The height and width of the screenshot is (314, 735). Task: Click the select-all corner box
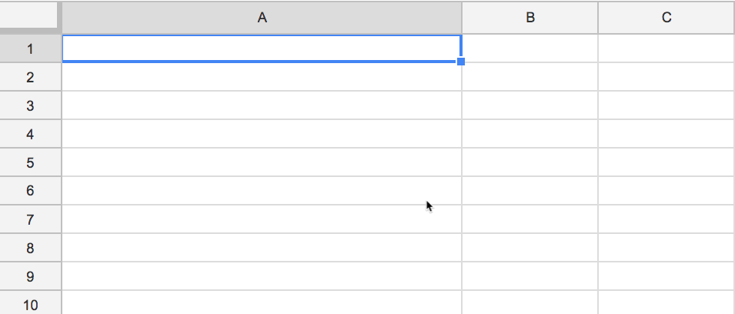(30, 18)
